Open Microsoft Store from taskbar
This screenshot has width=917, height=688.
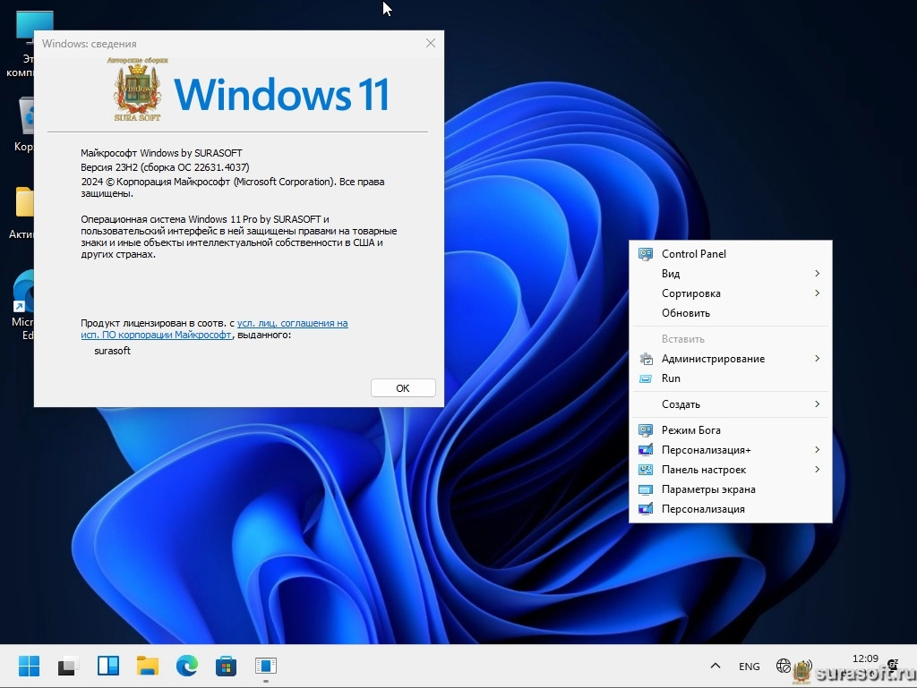(x=226, y=666)
